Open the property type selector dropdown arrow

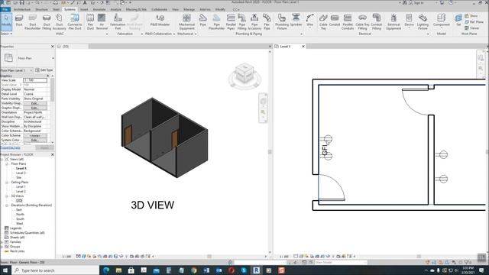(53, 58)
